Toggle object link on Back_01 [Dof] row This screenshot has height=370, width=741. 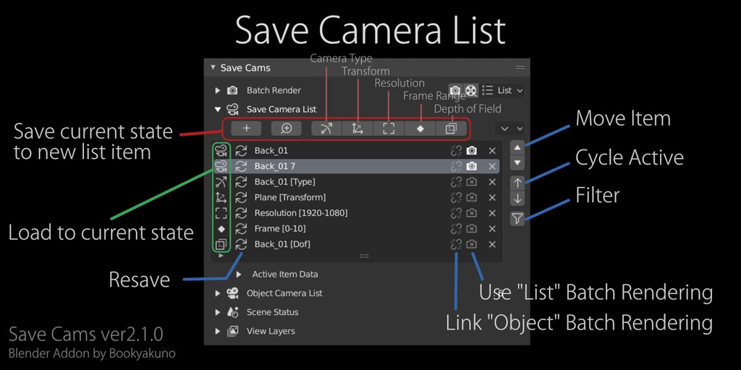[x=456, y=244]
